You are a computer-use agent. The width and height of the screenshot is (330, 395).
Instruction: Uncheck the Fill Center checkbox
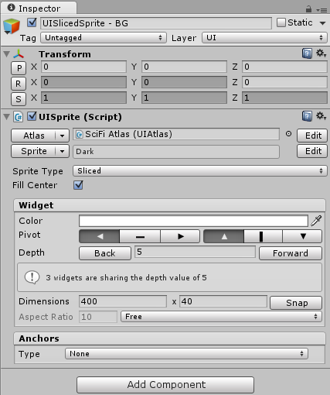pos(78,185)
